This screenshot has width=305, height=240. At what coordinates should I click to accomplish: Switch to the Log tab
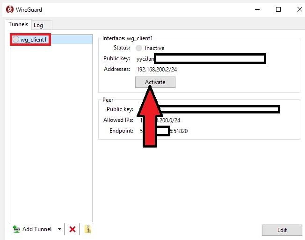(42, 25)
